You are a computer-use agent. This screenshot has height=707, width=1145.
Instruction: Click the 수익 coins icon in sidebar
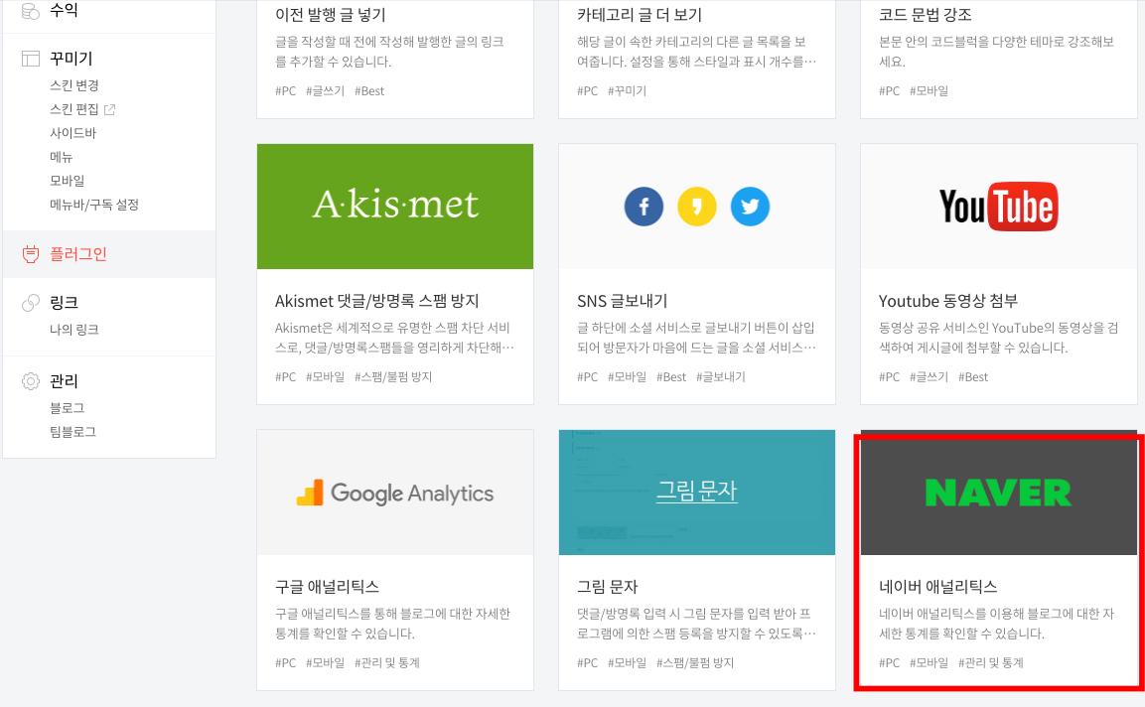click(x=31, y=10)
